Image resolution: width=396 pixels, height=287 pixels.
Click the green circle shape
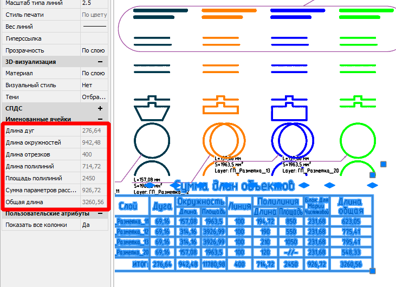click(x=355, y=140)
